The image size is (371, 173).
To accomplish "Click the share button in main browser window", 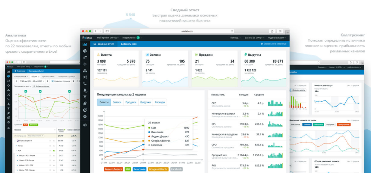I will [272, 31].
